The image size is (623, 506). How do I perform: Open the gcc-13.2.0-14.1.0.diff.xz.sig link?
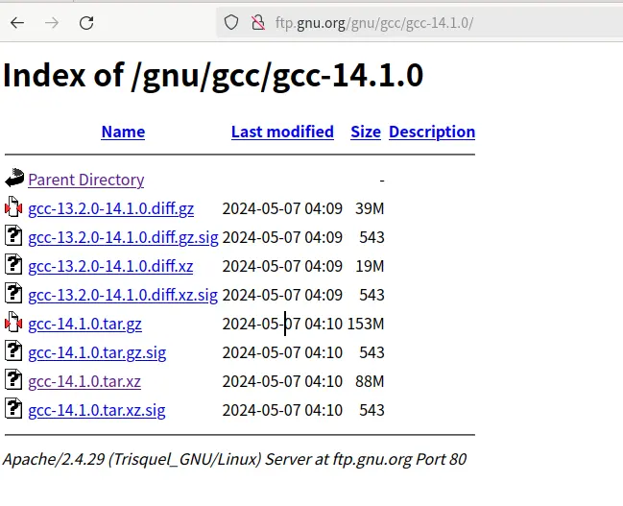123,295
